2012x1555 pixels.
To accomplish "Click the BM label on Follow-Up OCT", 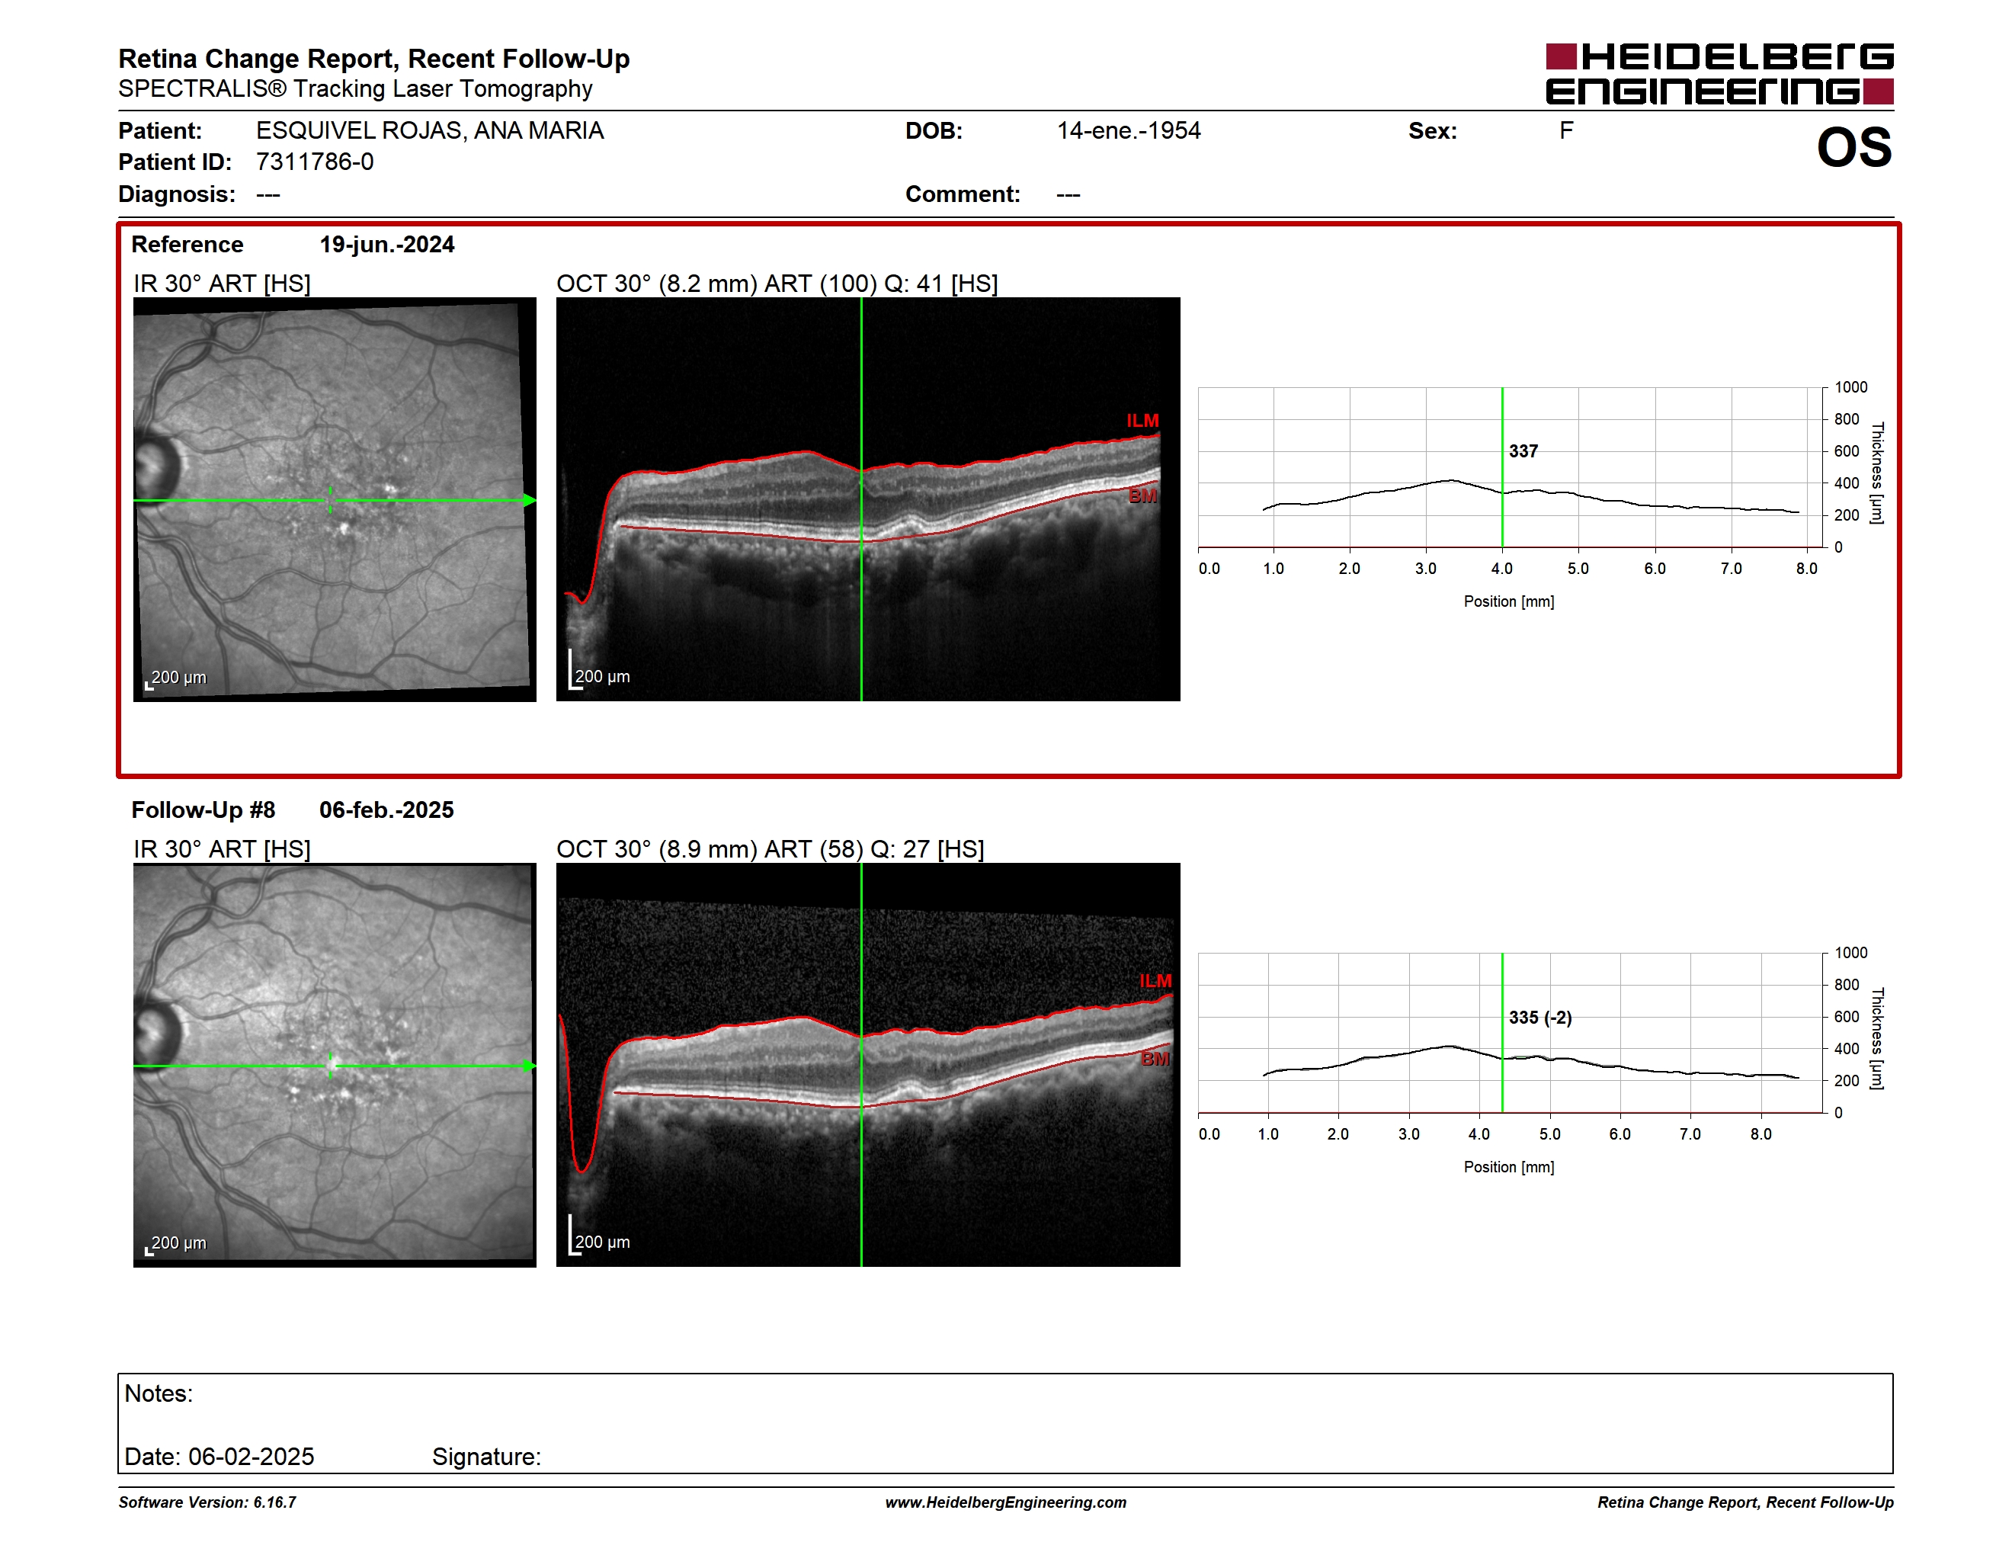I will [x=1155, y=1060].
